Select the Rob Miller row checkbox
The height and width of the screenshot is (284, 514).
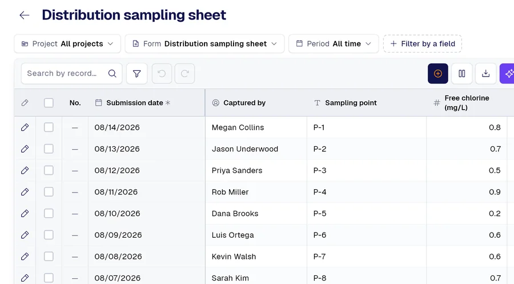coord(49,192)
